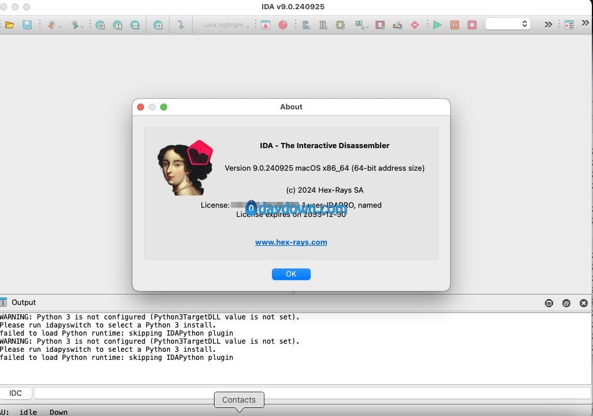This screenshot has width=593, height=416.
Task: Click the grid search toolbar icon
Action: [100, 25]
